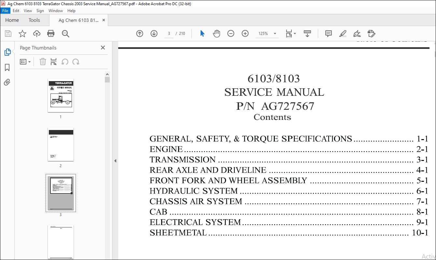Screen dimensions: 436x260
Task: Rotate page clockwise icon
Action: 76,62
